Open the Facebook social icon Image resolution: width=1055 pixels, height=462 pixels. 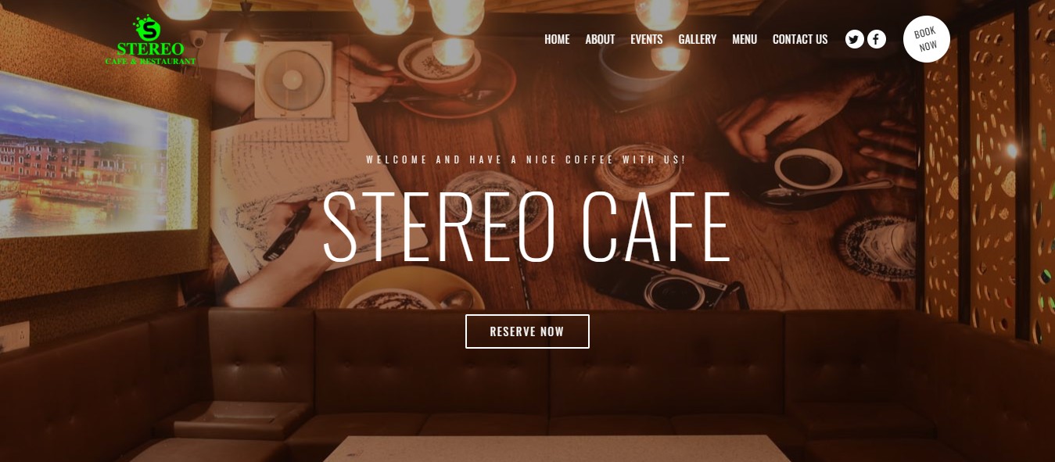coord(877,39)
